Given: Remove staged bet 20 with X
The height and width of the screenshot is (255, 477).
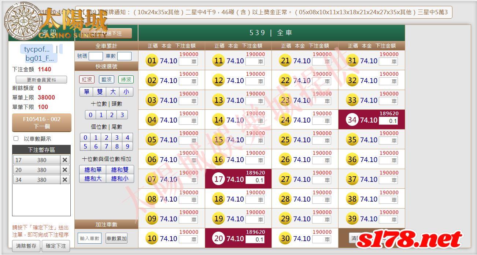Looking at the screenshot, I should [x=65, y=170].
